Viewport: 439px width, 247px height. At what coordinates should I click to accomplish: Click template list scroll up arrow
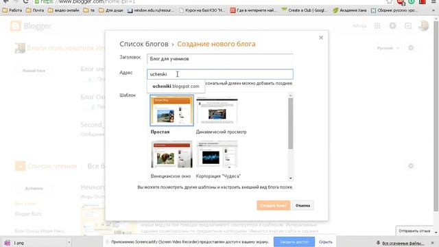pyautogui.click(x=291, y=95)
